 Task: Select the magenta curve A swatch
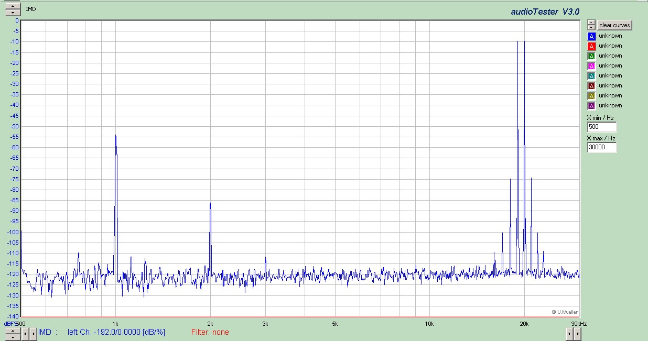pos(591,66)
